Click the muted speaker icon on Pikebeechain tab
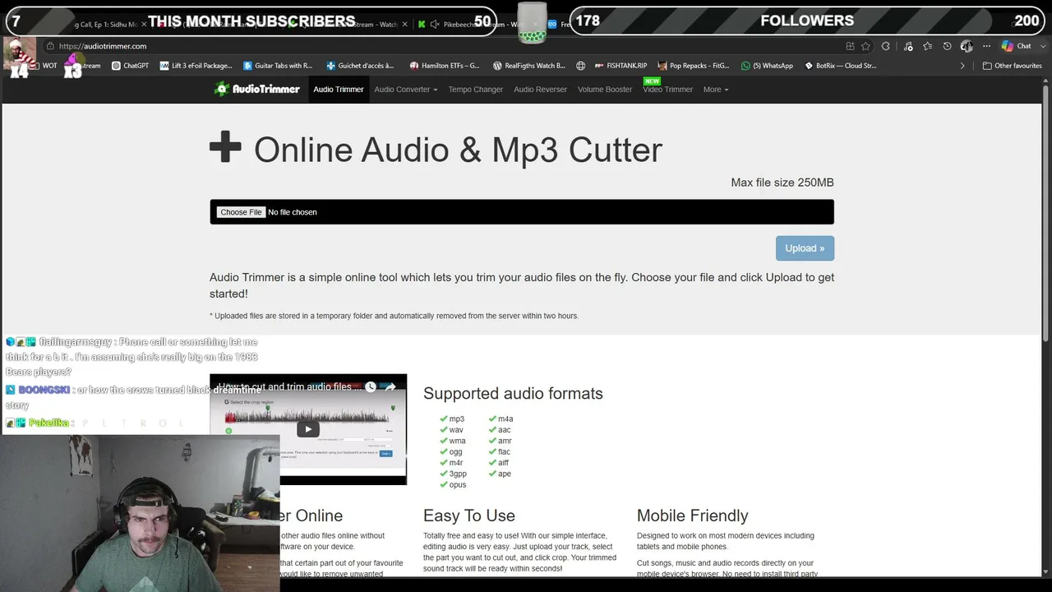Screen dimensions: 1052x592 tap(435, 24)
